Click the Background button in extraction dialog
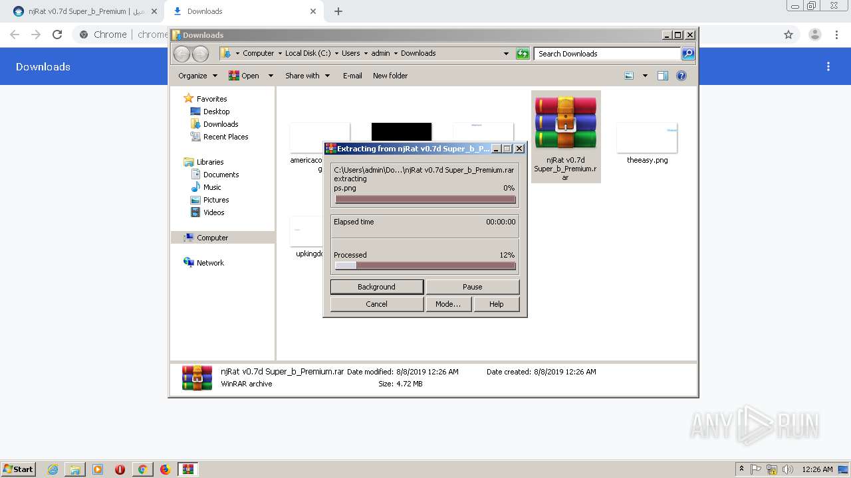 (x=377, y=287)
